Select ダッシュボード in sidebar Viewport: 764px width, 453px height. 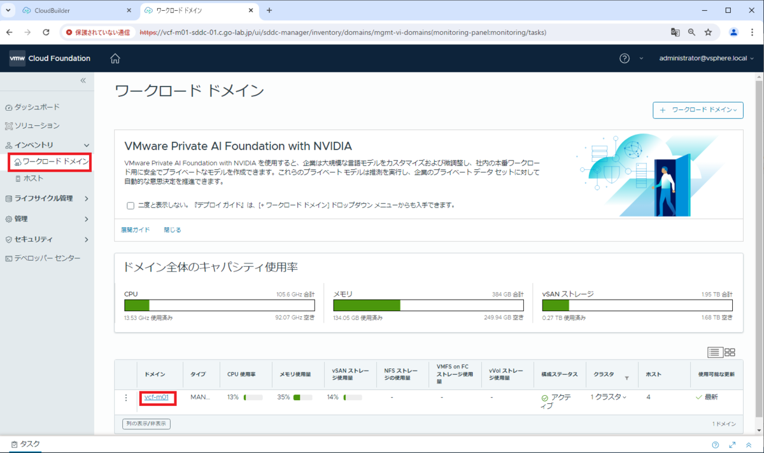click(37, 107)
